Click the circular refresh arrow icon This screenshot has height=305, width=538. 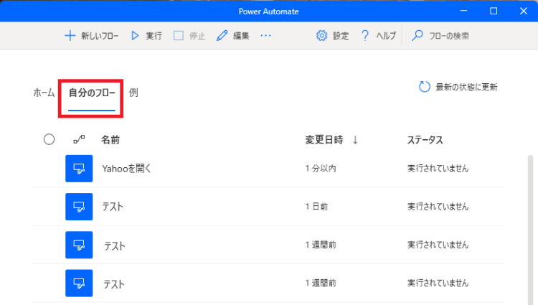[x=425, y=87]
